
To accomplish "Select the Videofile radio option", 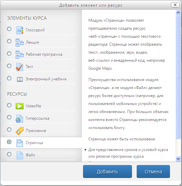I will point(9,105).
